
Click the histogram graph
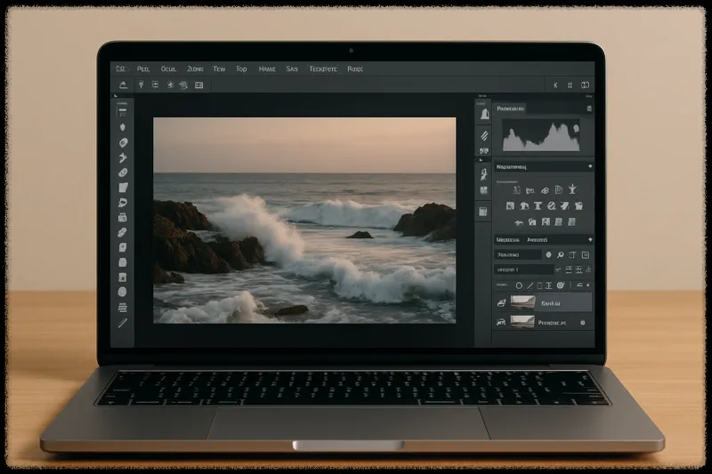click(541, 135)
